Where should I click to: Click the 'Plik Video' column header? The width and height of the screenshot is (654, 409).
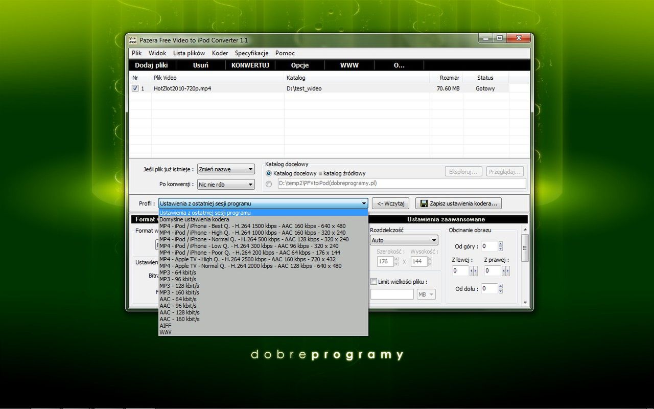(218, 78)
